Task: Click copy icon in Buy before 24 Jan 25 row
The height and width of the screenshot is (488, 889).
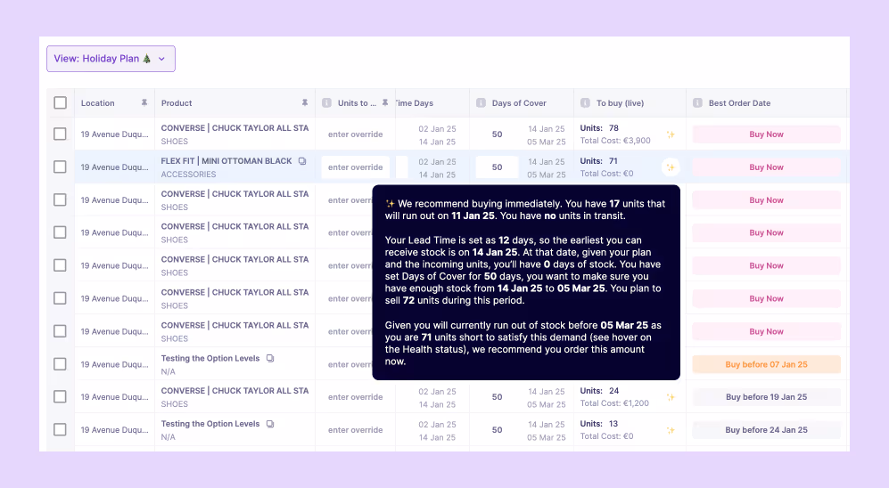Action: [x=270, y=424]
